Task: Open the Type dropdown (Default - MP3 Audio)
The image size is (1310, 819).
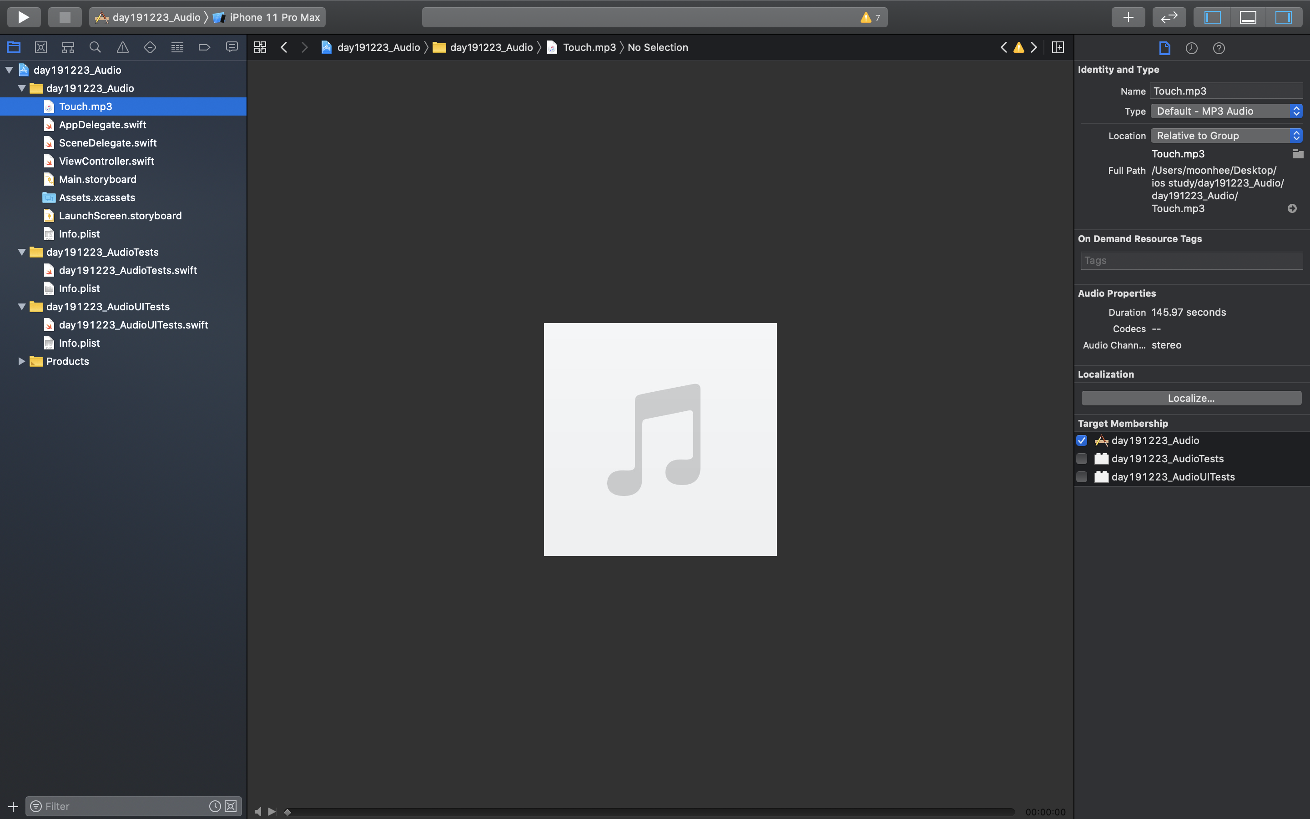Action: click(x=1226, y=111)
